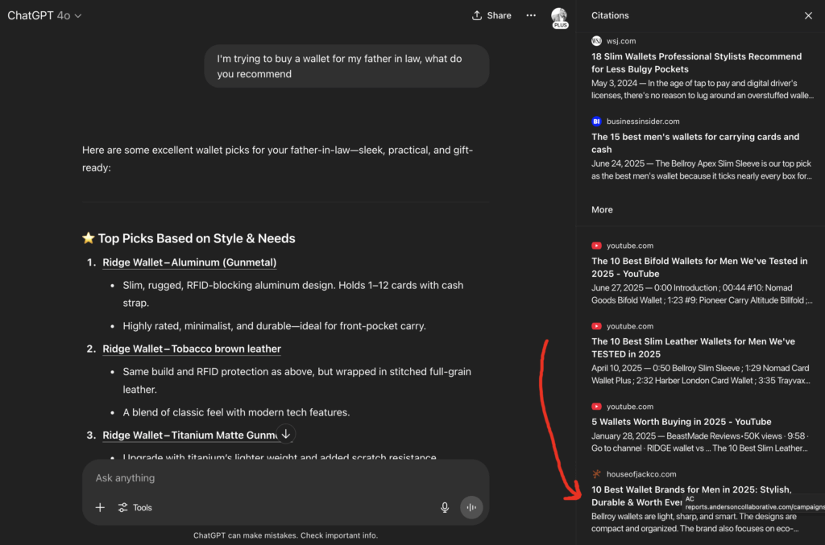Click YouTube icon above Best Bifold Wallets
Screen dimensions: 825x545
click(596, 246)
